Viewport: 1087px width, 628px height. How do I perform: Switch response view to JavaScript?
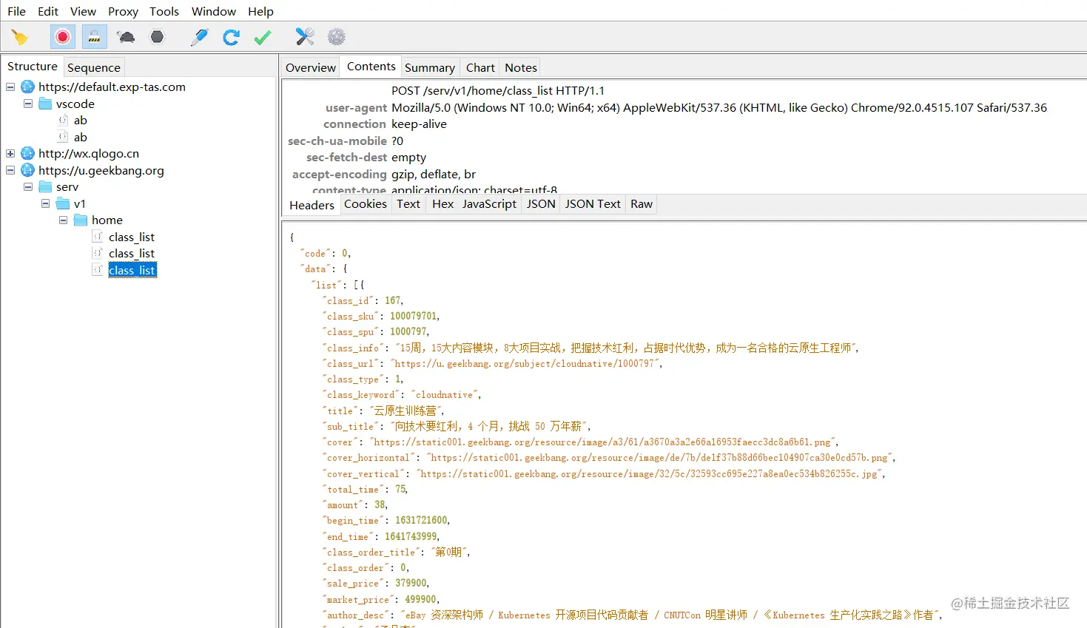tap(489, 204)
